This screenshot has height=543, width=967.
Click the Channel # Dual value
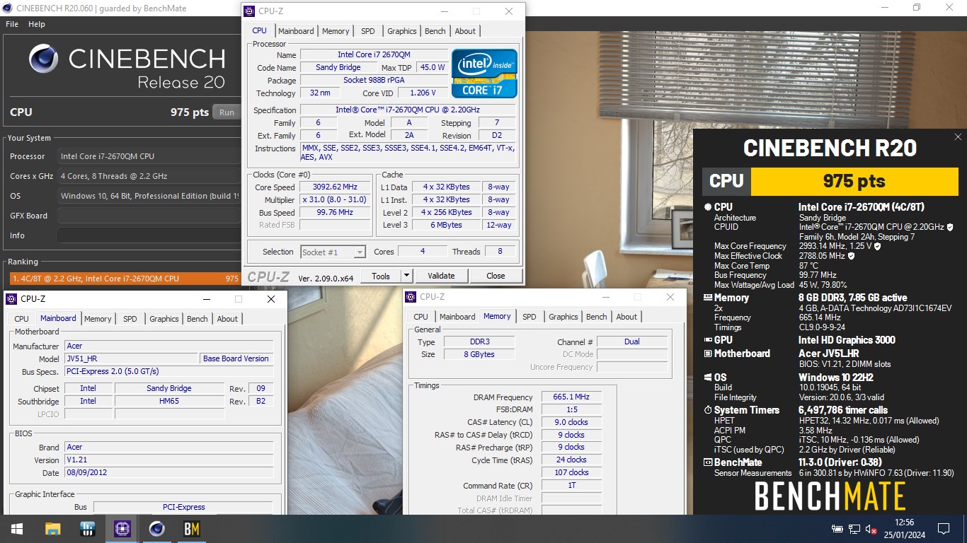632,341
